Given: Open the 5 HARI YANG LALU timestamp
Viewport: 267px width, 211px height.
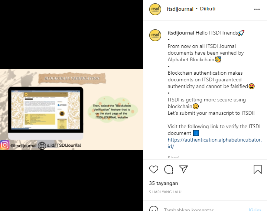Looking at the screenshot, I should point(165,192).
